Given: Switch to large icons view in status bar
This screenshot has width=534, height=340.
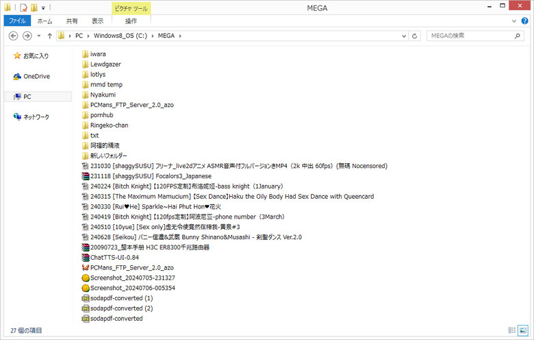Looking at the screenshot, I should (x=523, y=330).
